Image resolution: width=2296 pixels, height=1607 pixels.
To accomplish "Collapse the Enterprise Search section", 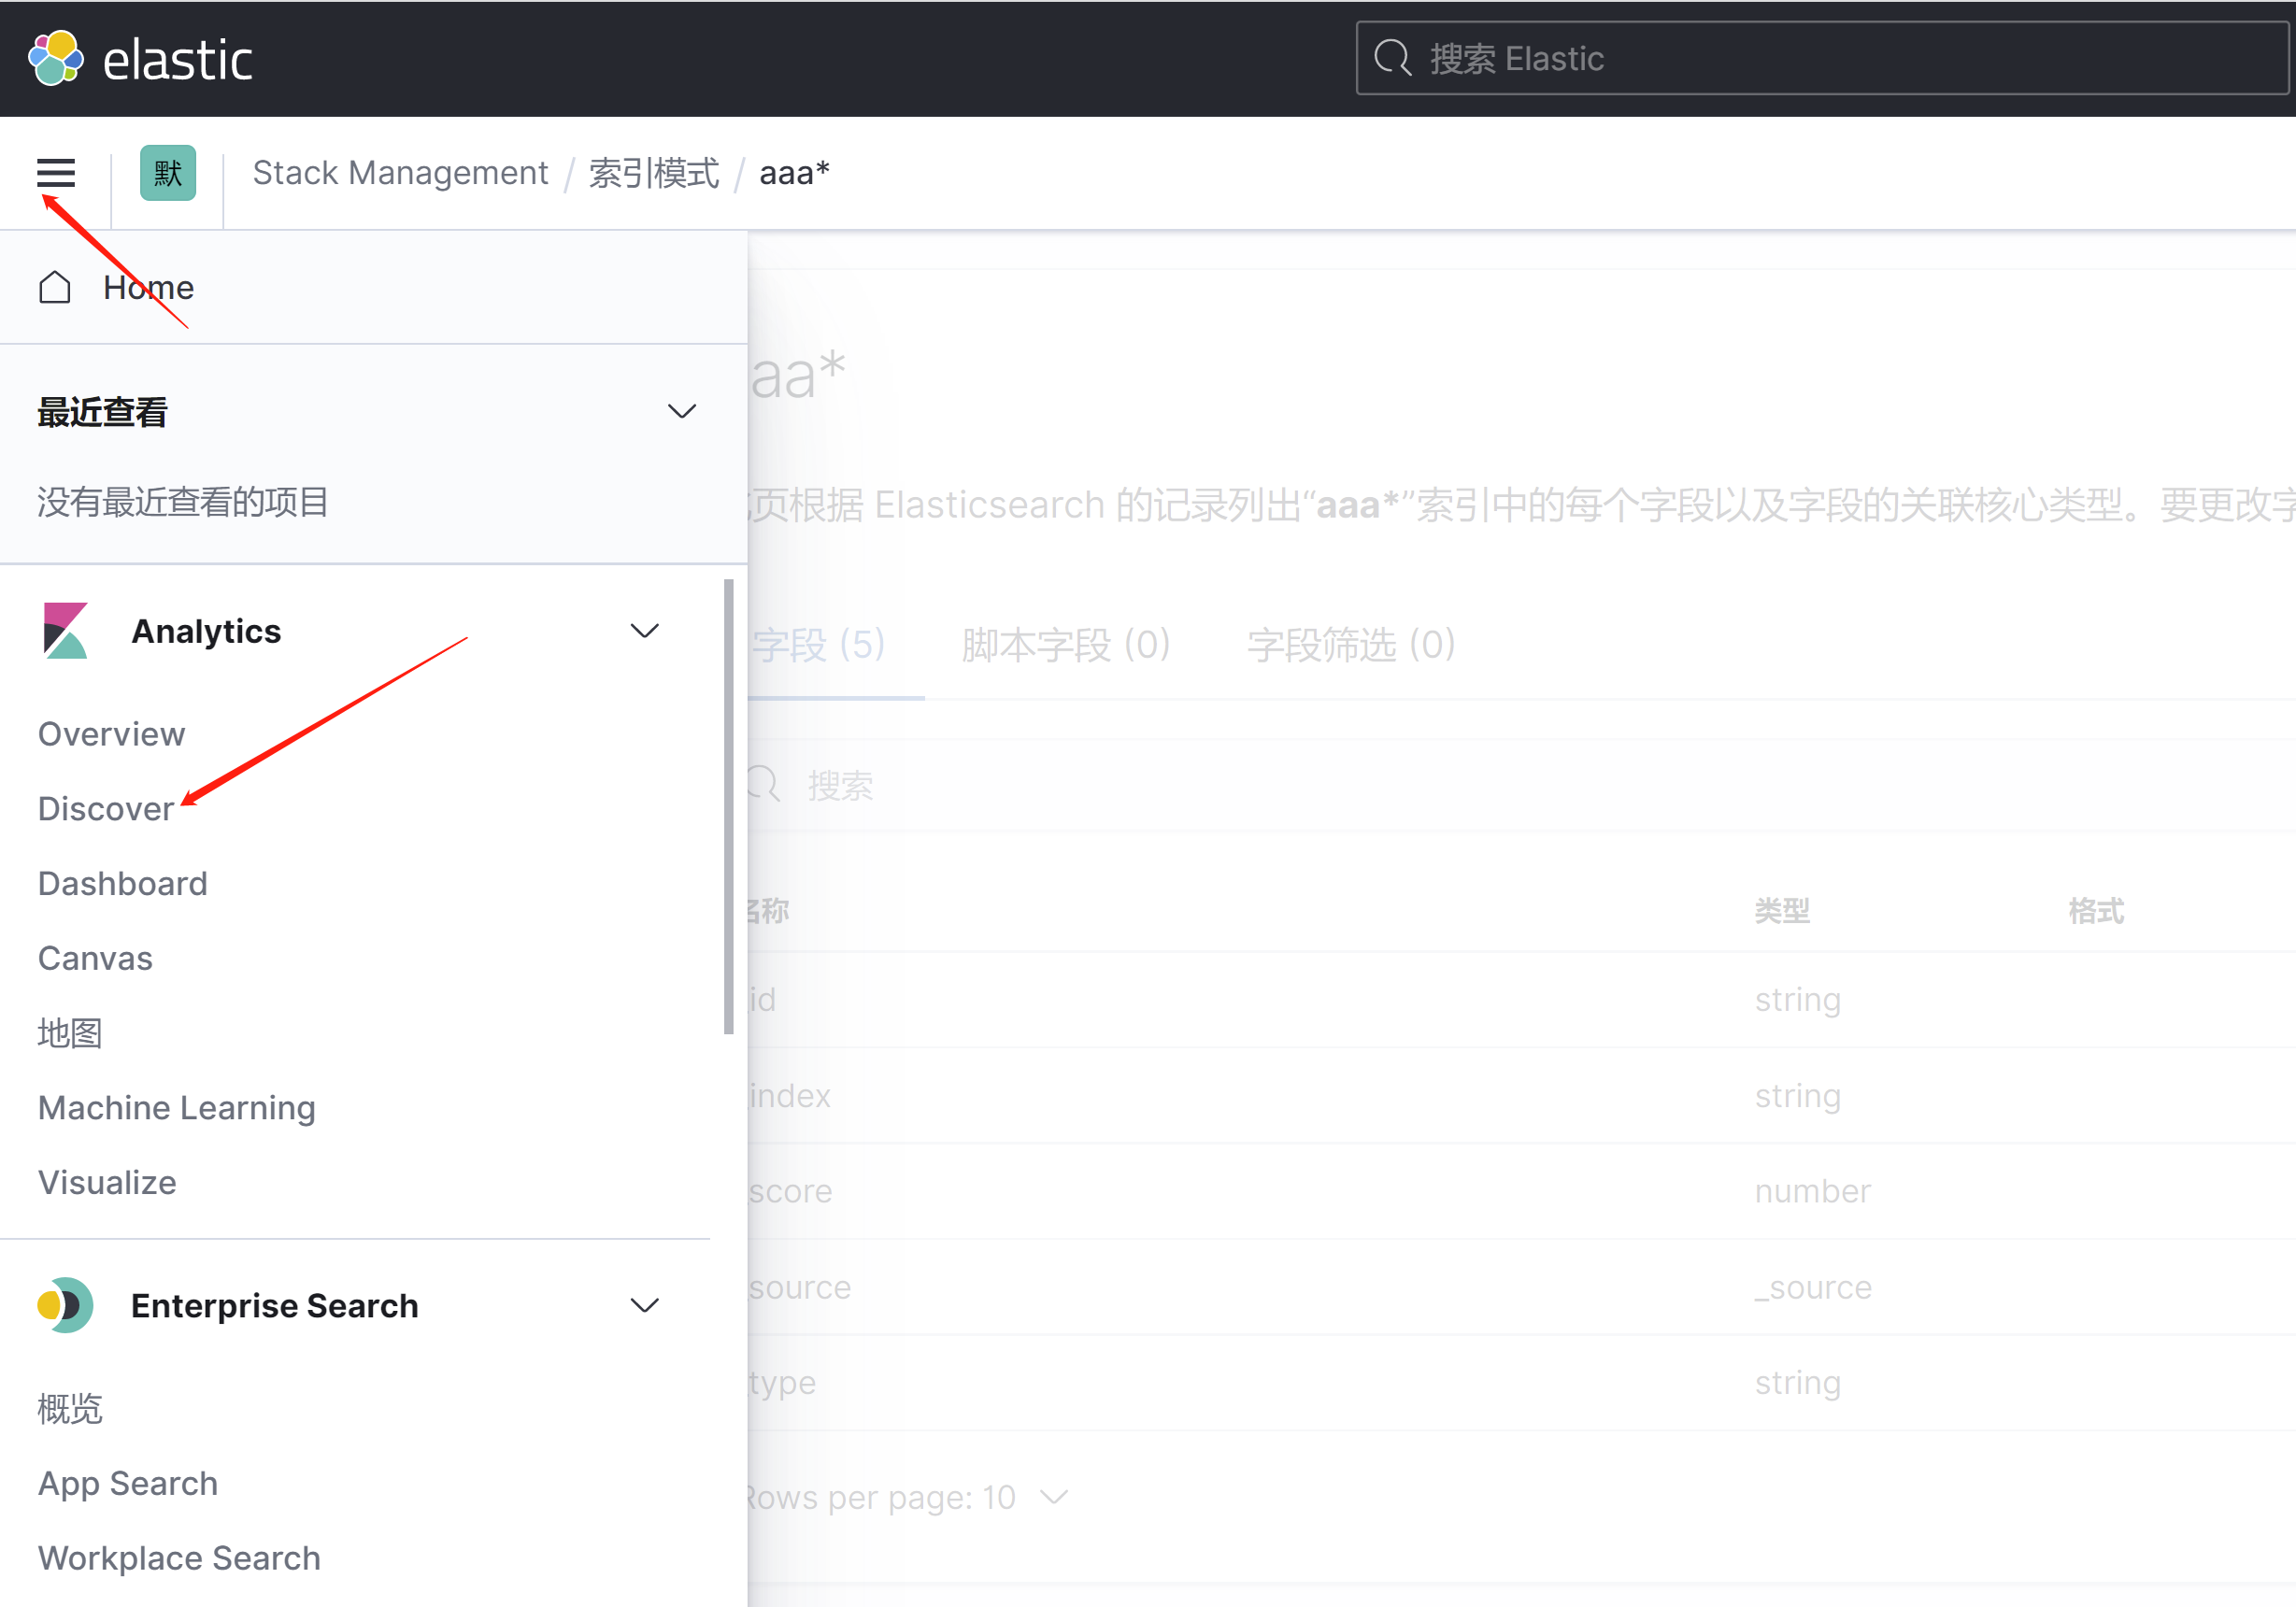I will pos(645,1305).
